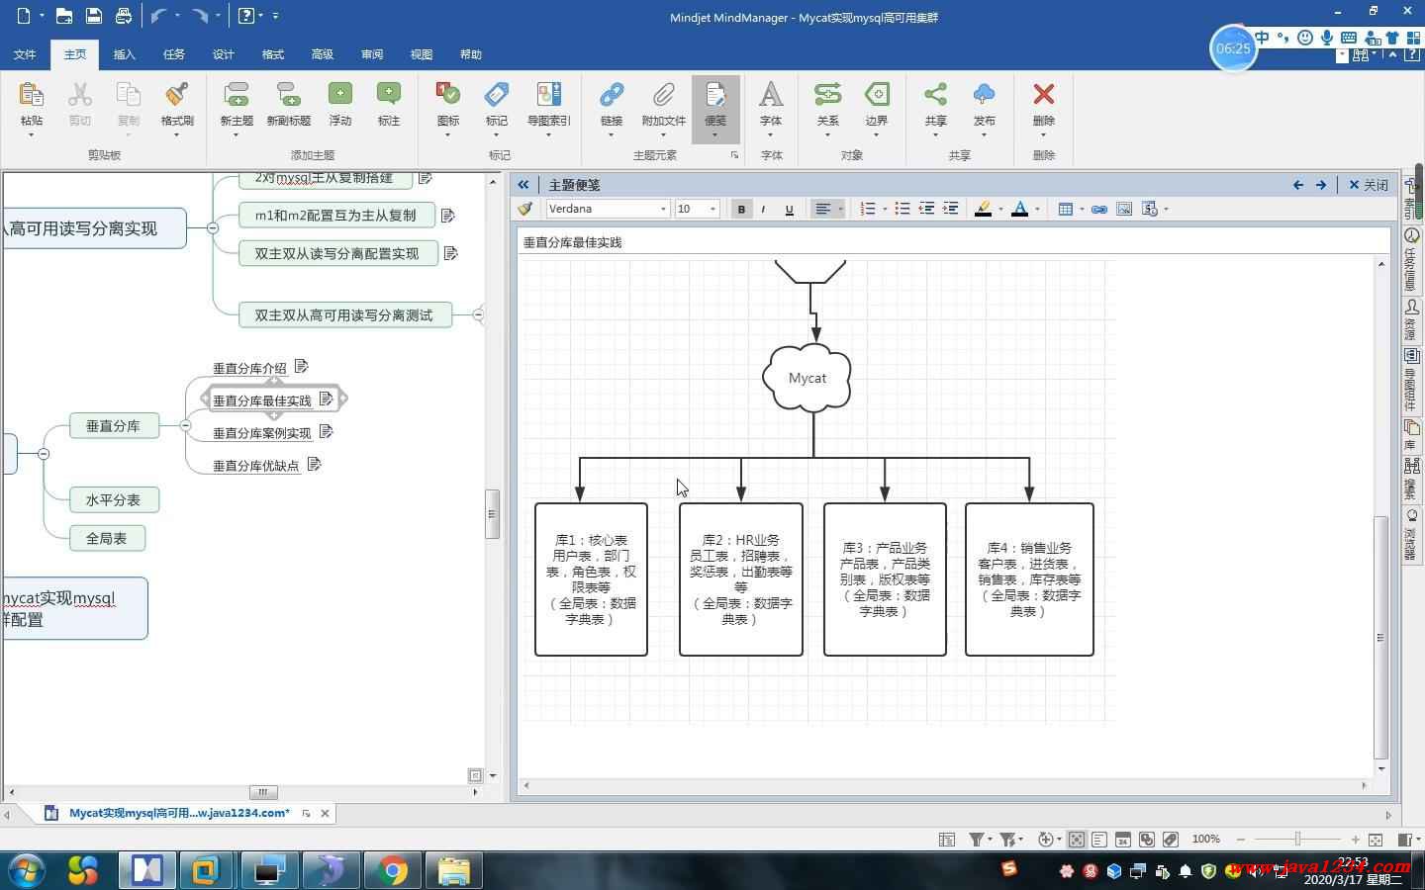Click the Mycat cloud shape

click(x=807, y=378)
